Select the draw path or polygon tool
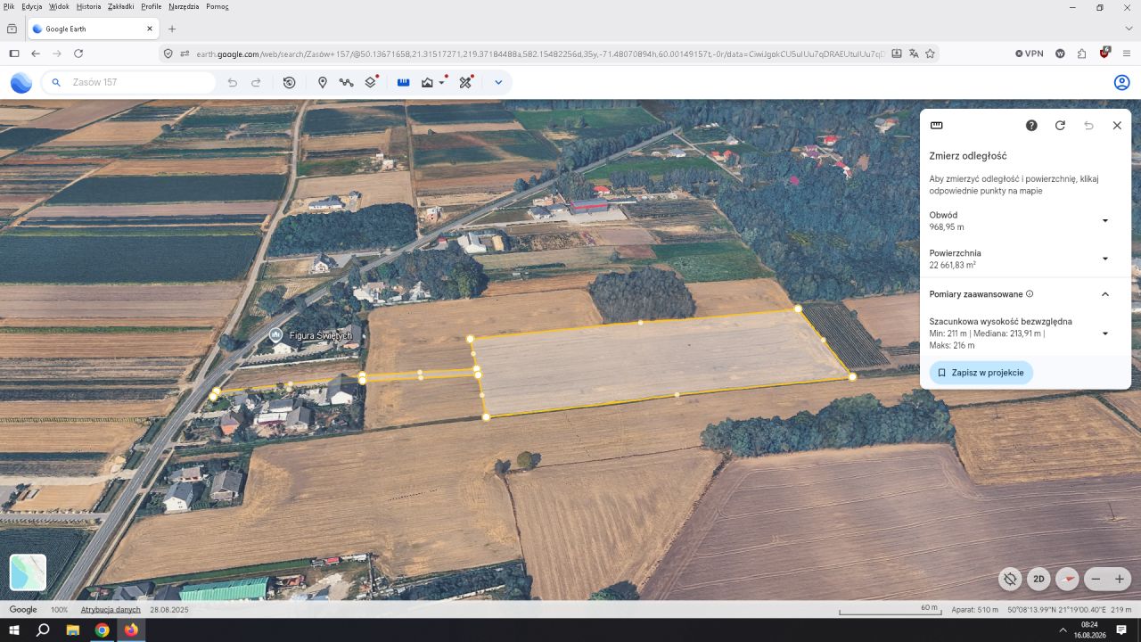Viewport: 1141px width, 642px height. click(x=346, y=83)
